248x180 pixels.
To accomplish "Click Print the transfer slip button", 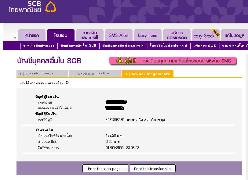I will (153, 168).
